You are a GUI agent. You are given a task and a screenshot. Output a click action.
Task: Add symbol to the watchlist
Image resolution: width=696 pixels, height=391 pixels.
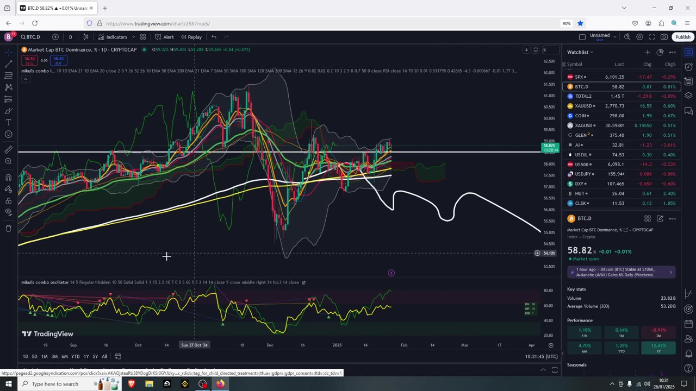tap(648, 52)
